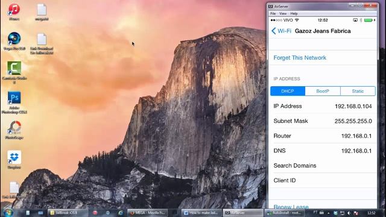Click the Wi-Fi signal icon in phone status bar
Screen dimensions: 386x217
(x=297, y=20)
